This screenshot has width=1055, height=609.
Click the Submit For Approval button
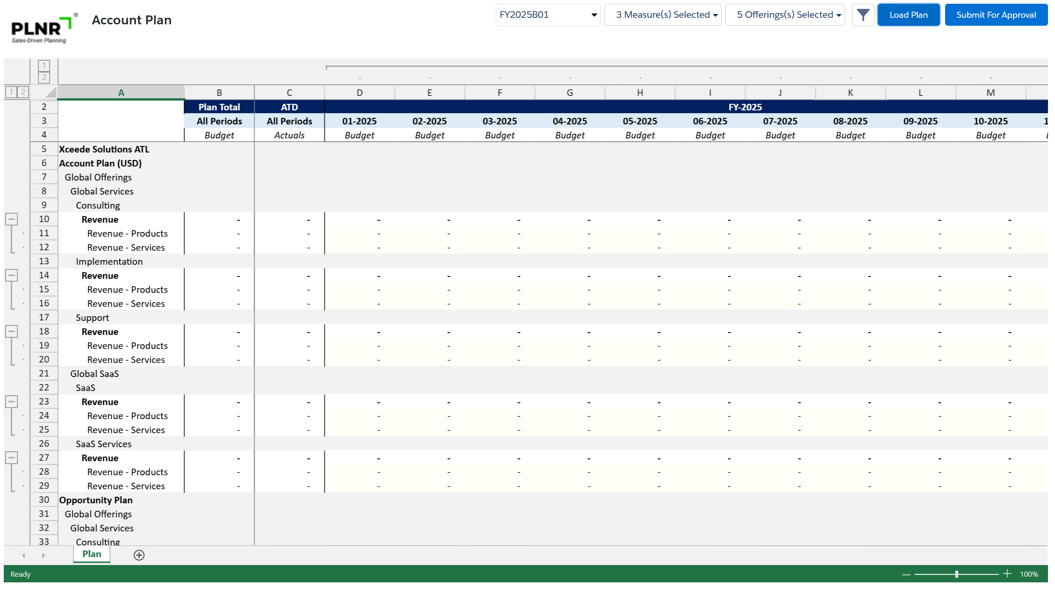pos(996,15)
